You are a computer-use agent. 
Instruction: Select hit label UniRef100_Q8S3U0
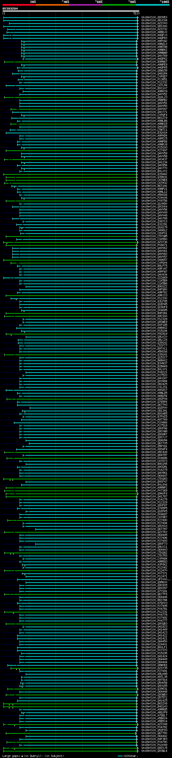coord(154,26)
